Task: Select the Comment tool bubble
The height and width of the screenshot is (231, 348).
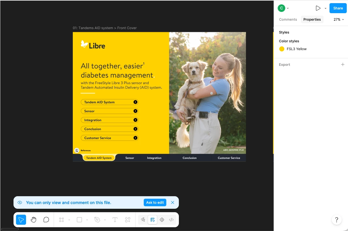Action: [x=46, y=220]
